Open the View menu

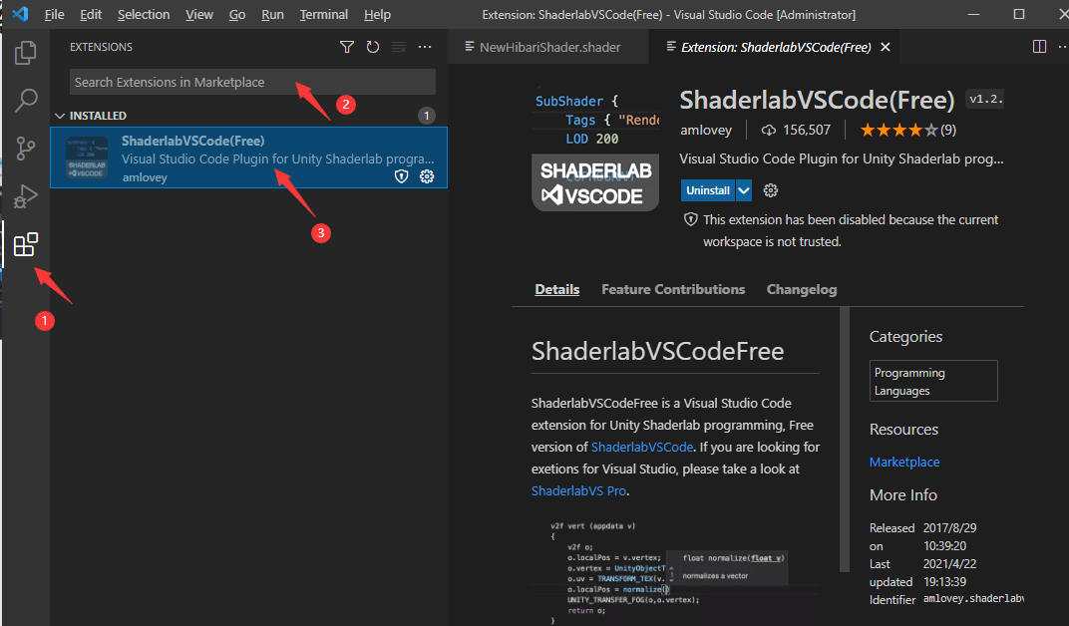pos(199,14)
